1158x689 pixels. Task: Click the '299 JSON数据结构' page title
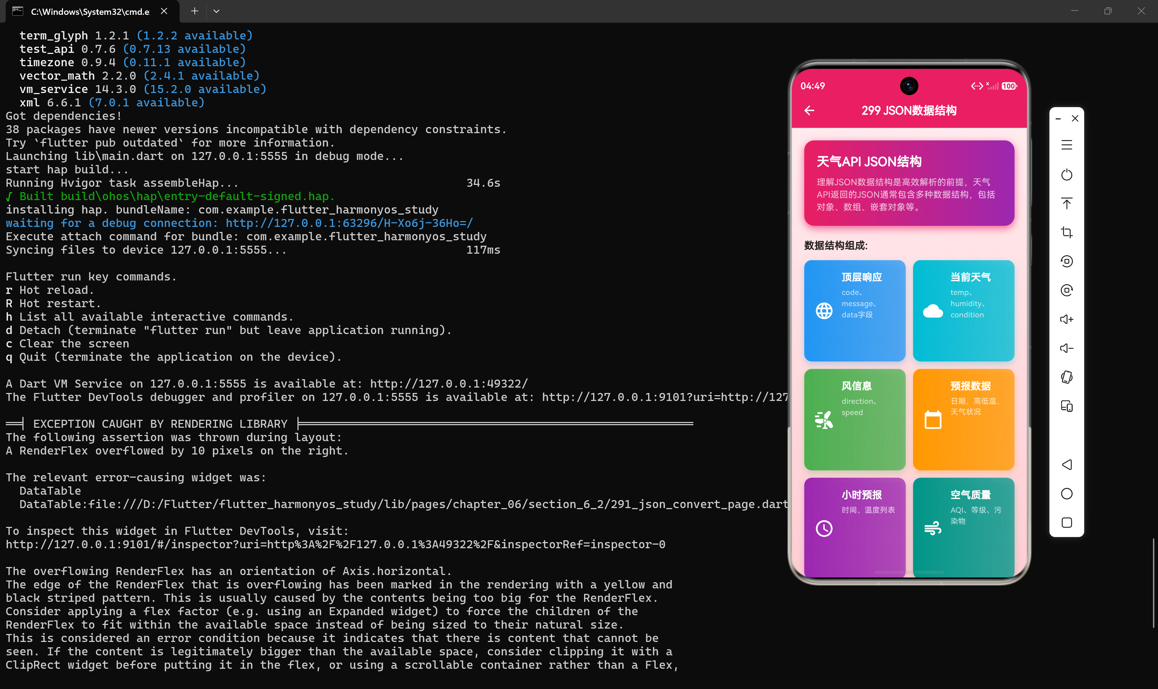pos(909,110)
